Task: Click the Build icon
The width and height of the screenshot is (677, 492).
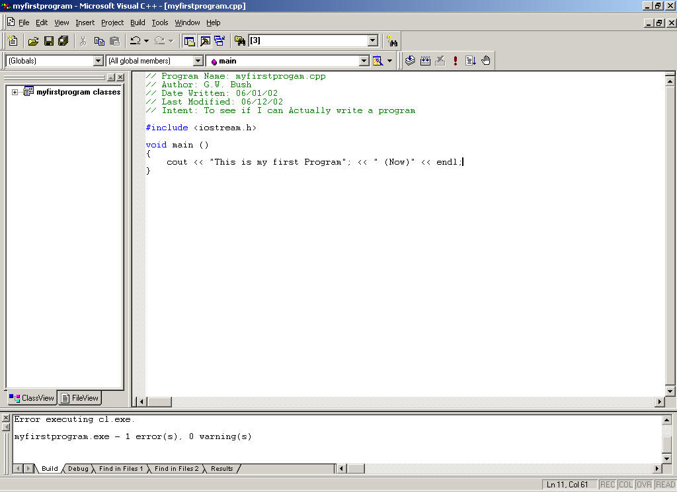Action: [x=425, y=61]
